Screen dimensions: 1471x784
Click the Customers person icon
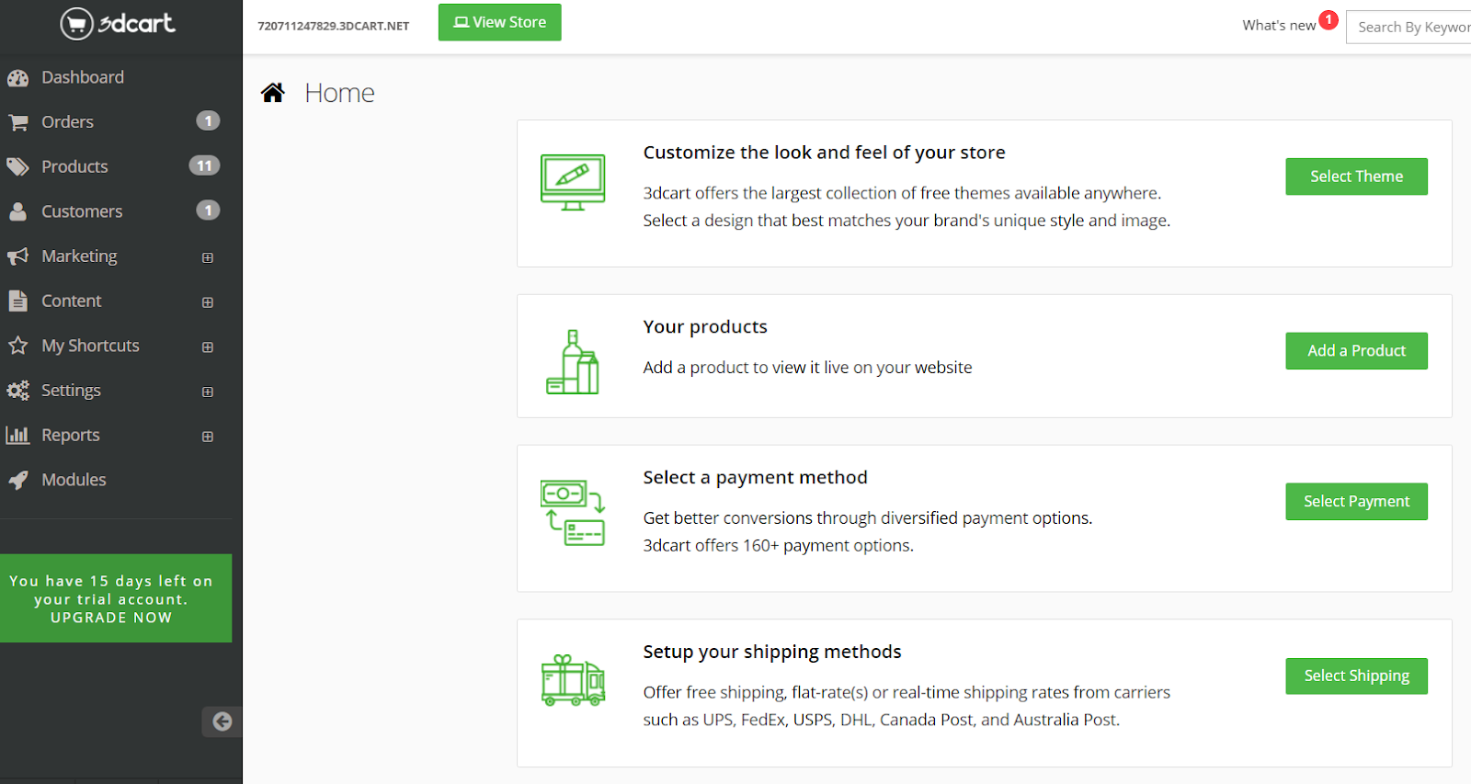[17, 211]
